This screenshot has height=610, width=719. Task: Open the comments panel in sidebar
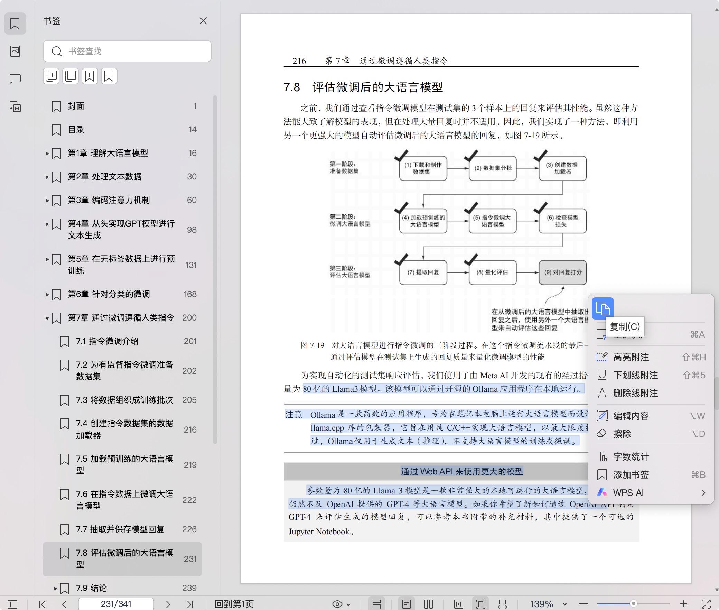[x=15, y=79]
